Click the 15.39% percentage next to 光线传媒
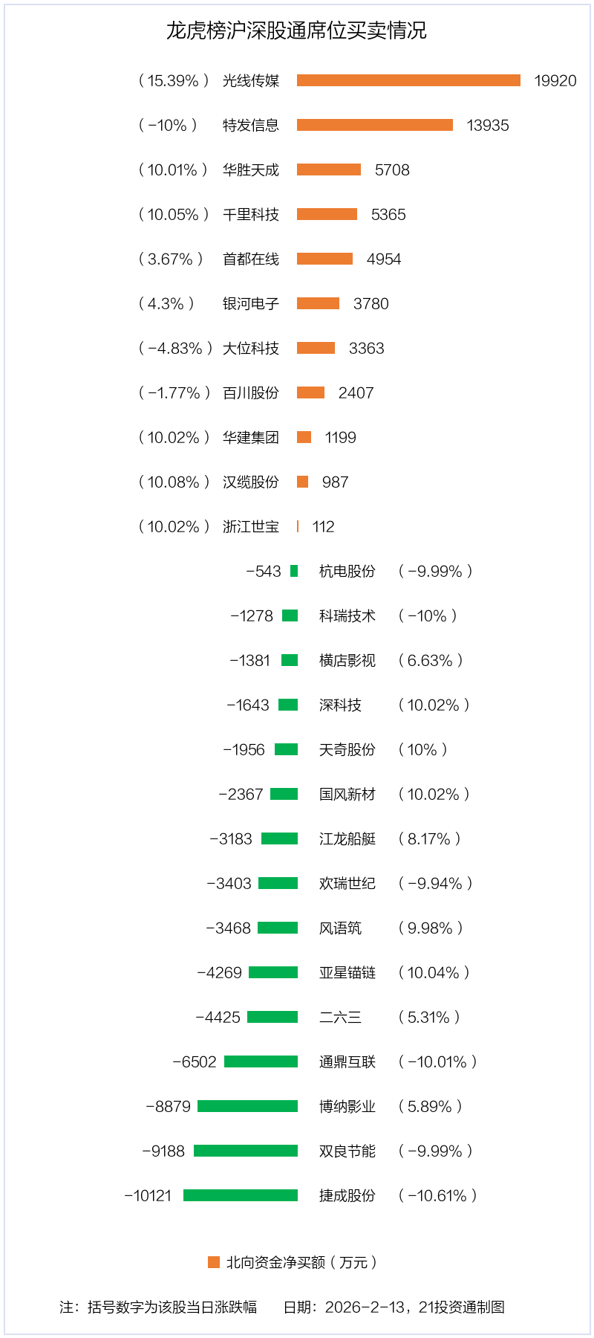This screenshot has height=1338, width=594. (173, 81)
